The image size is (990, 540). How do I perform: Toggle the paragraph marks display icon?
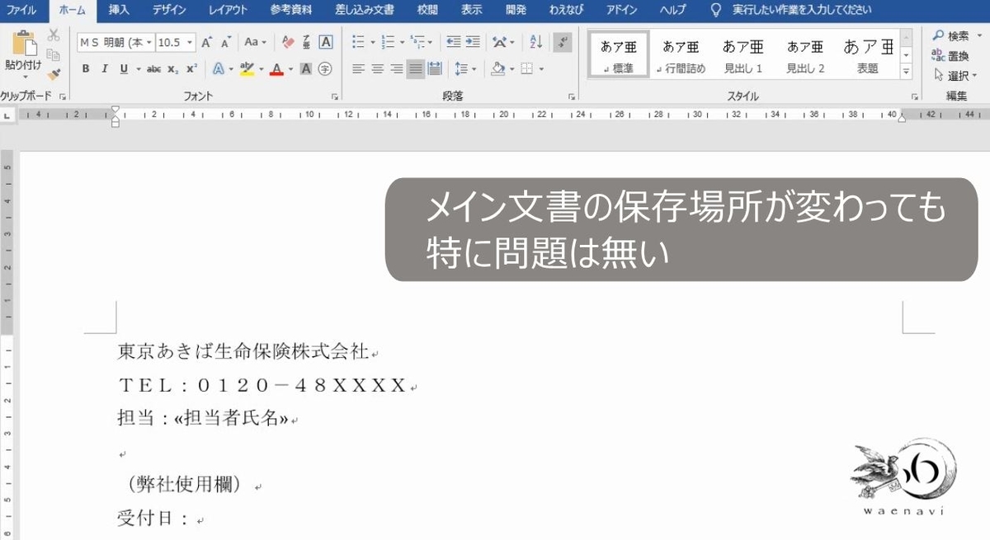tap(562, 42)
